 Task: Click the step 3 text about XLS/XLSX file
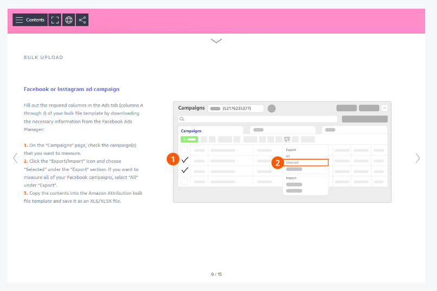coord(83,197)
